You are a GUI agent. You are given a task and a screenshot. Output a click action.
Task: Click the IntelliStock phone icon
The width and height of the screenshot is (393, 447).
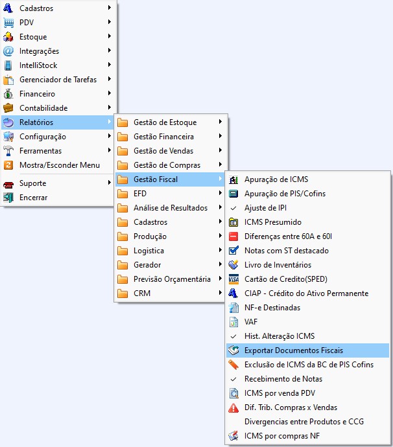point(8,65)
